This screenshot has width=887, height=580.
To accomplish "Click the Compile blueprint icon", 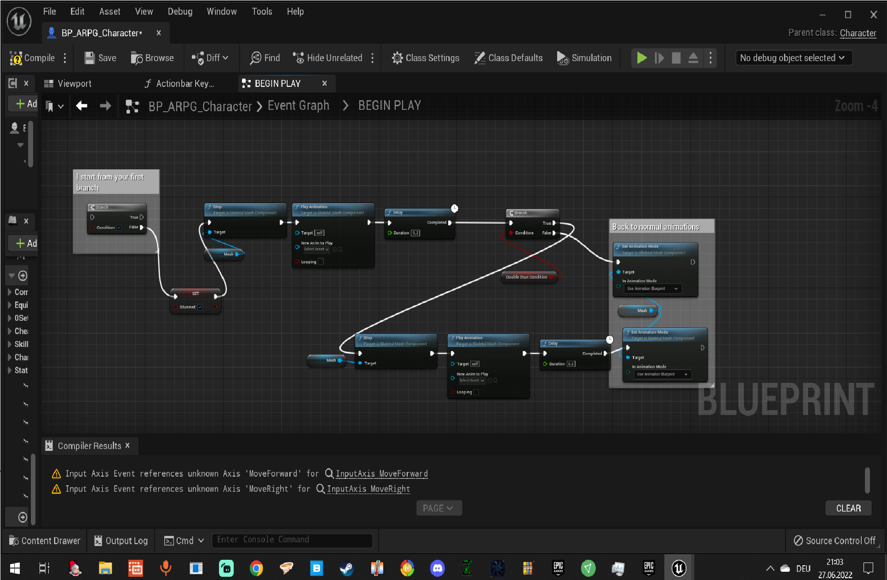I will click(16, 58).
